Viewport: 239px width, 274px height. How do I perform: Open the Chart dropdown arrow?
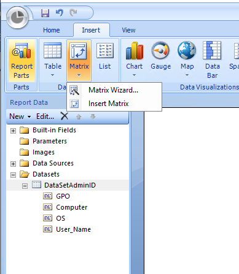(134, 75)
